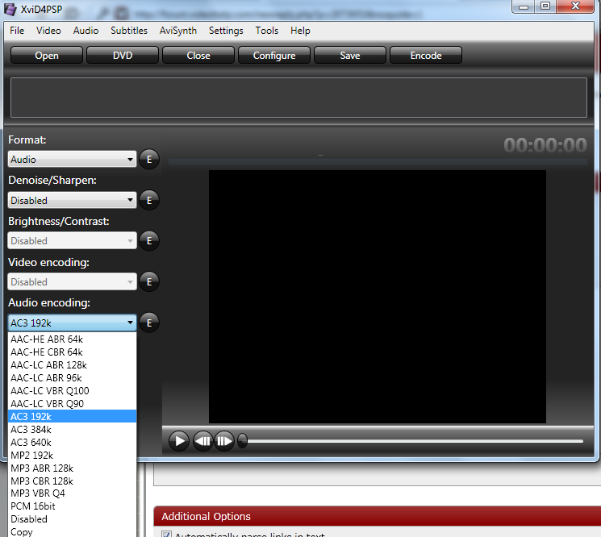
Task: Select Disabled in audio encoding list
Action: coord(72,519)
